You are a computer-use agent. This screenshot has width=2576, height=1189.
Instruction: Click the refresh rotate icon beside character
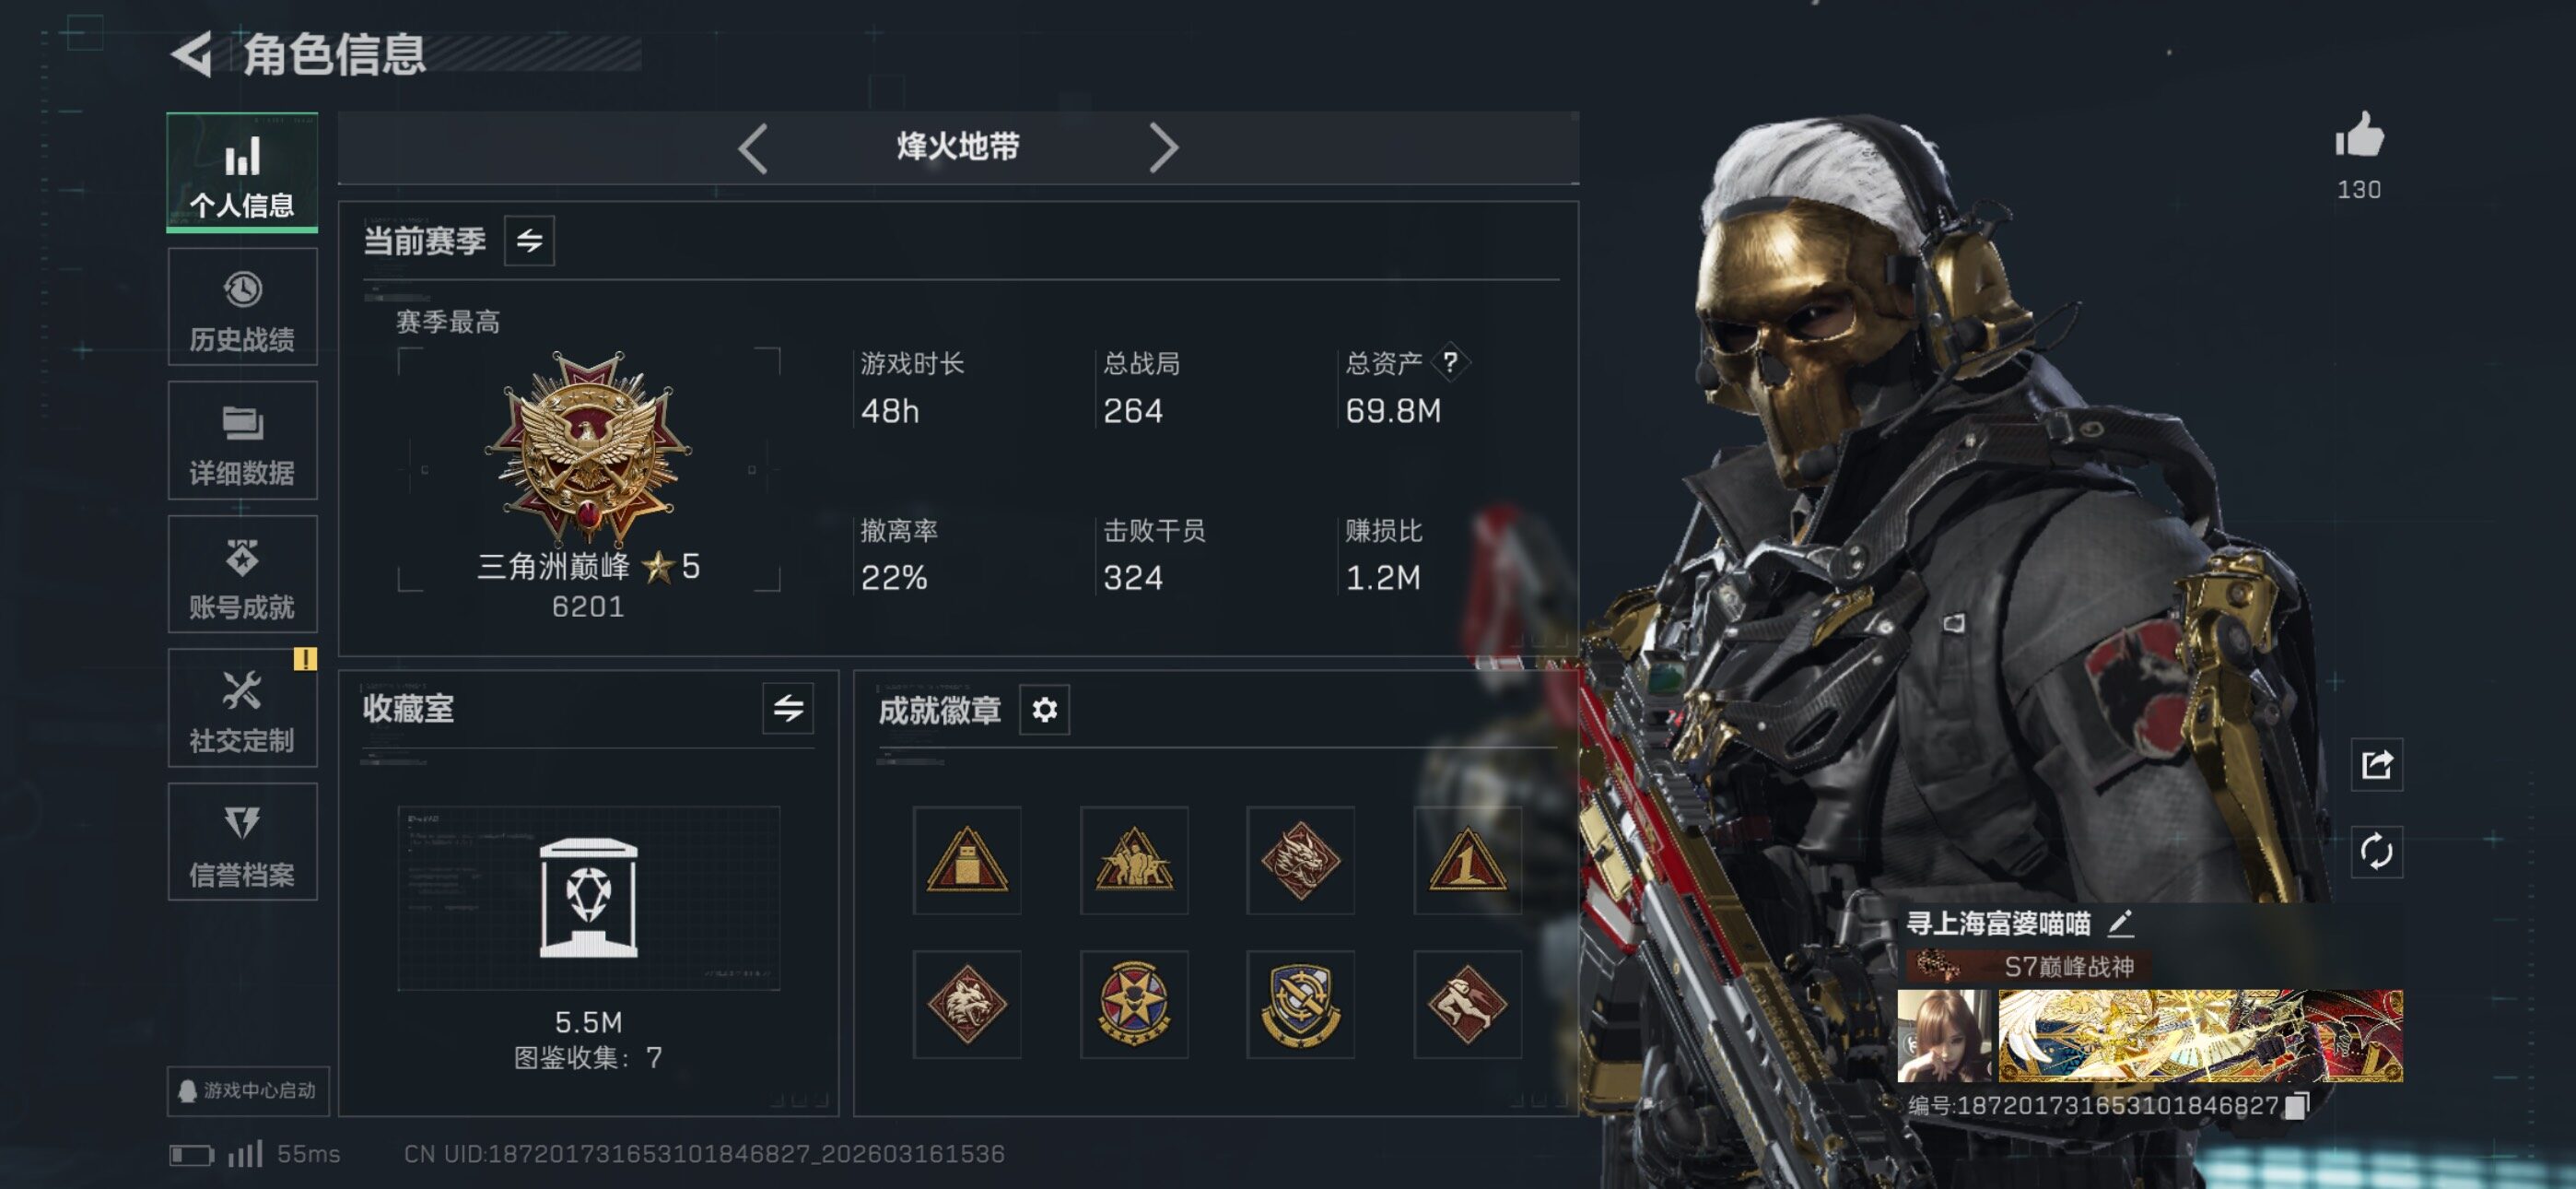[x=2377, y=852]
